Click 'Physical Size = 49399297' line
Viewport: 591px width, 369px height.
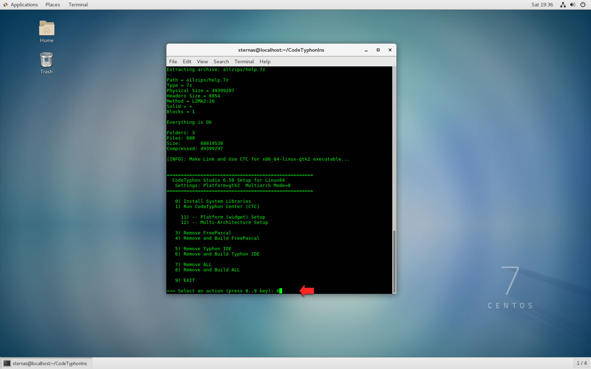201,91
